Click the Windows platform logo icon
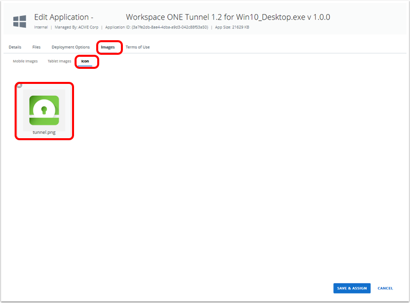Screen dimensions: 410x303 click(x=20, y=22)
